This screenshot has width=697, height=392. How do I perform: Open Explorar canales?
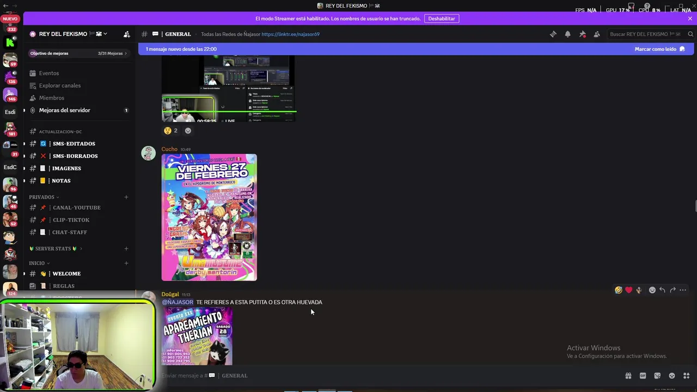click(79, 85)
